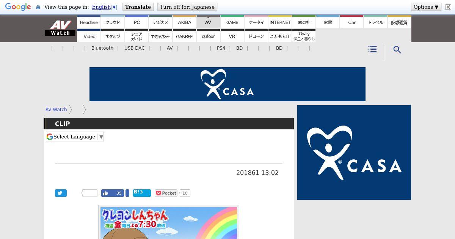This screenshot has width=455, height=239.
Task: Open the Video tab
Action: click(89, 36)
